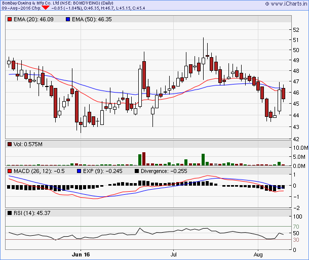
Task: Click the 'Aug' date axis label
Action: tap(258, 254)
